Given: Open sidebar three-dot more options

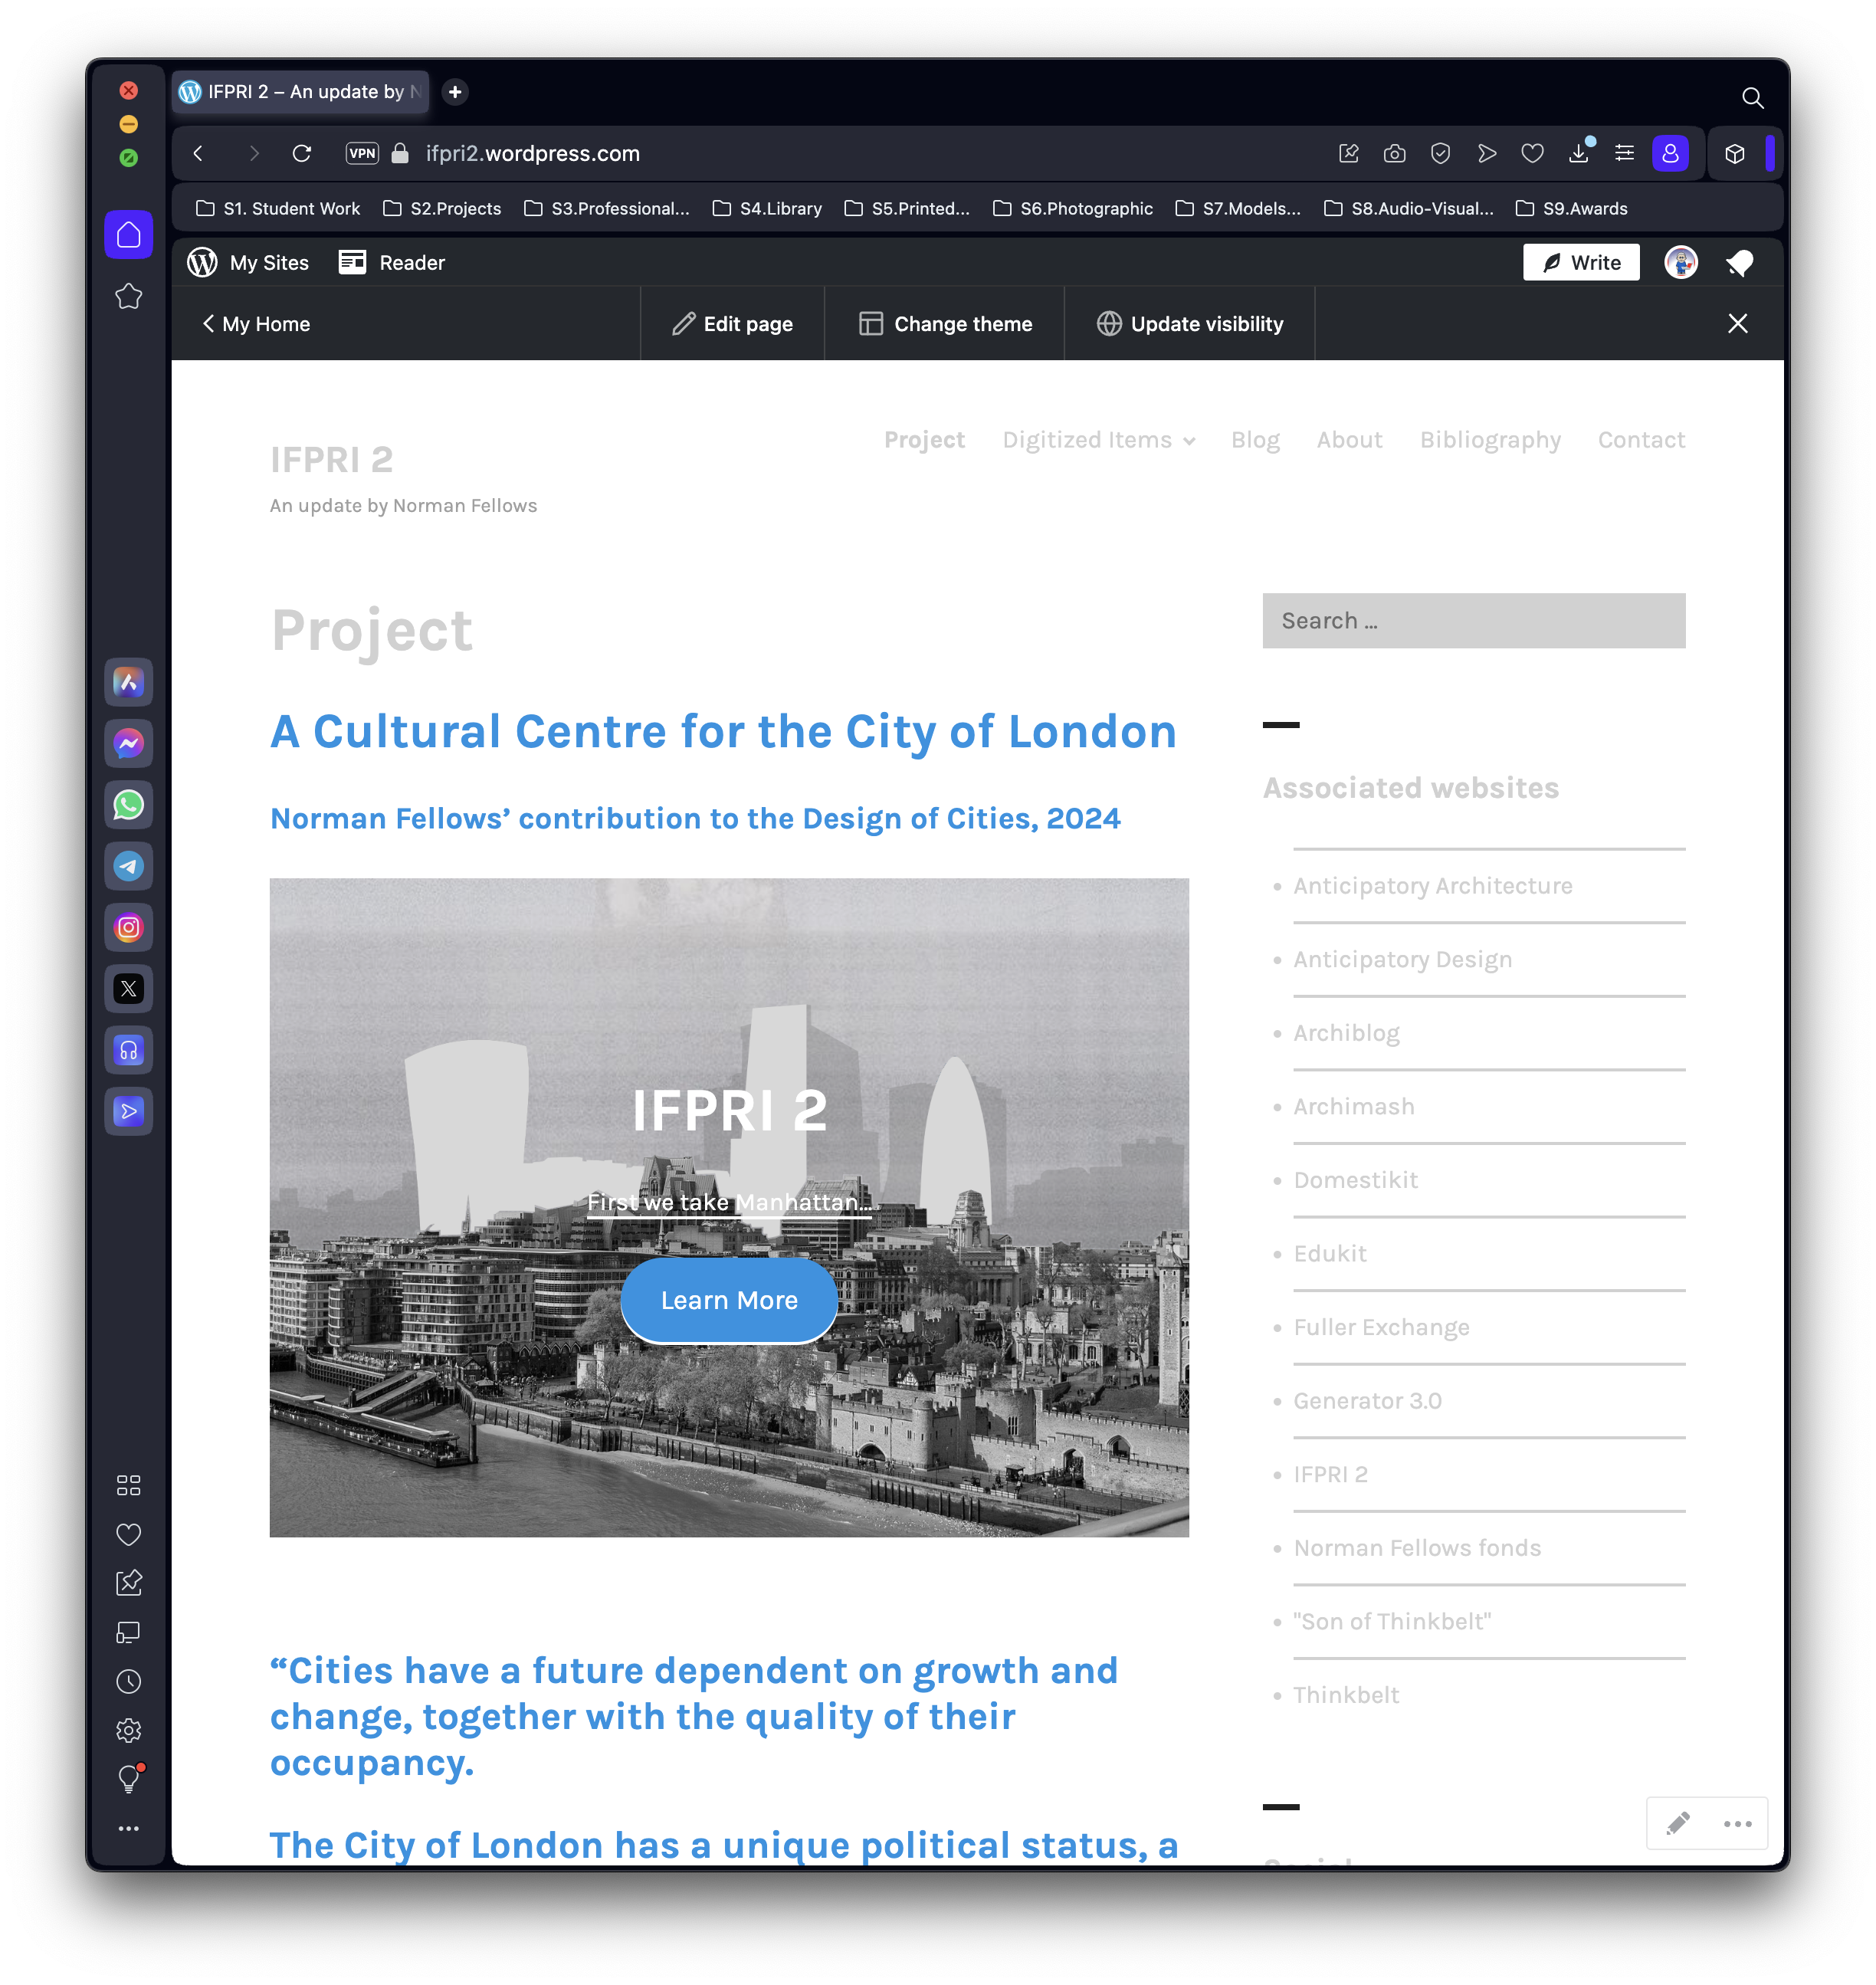Looking at the screenshot, I should (129, 1828).
